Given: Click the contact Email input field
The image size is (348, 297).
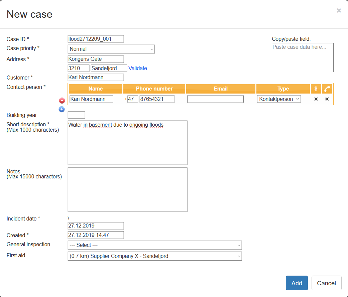Looking at the screenshot, I should coord(215,99).
